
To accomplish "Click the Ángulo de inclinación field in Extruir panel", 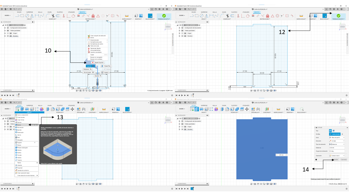I will [337, 151].
